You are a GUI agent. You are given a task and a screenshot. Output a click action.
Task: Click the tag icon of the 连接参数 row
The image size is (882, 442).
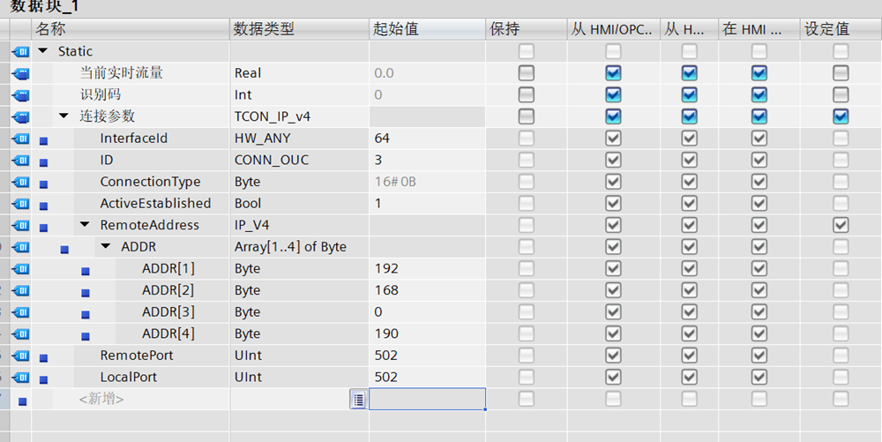19,116
